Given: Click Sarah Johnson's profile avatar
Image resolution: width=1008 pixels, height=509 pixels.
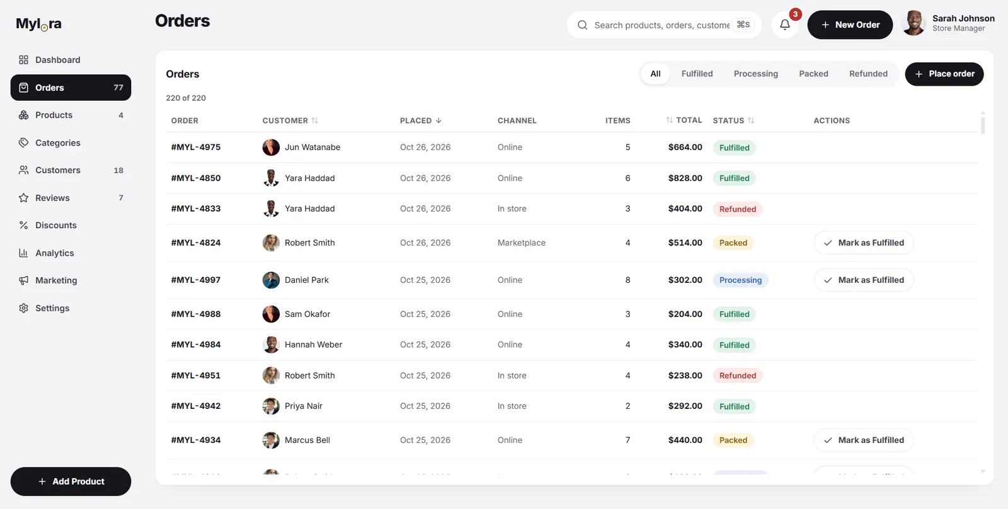Looking at the screenshot, I should pyautogui.click(x=913, y=24).
